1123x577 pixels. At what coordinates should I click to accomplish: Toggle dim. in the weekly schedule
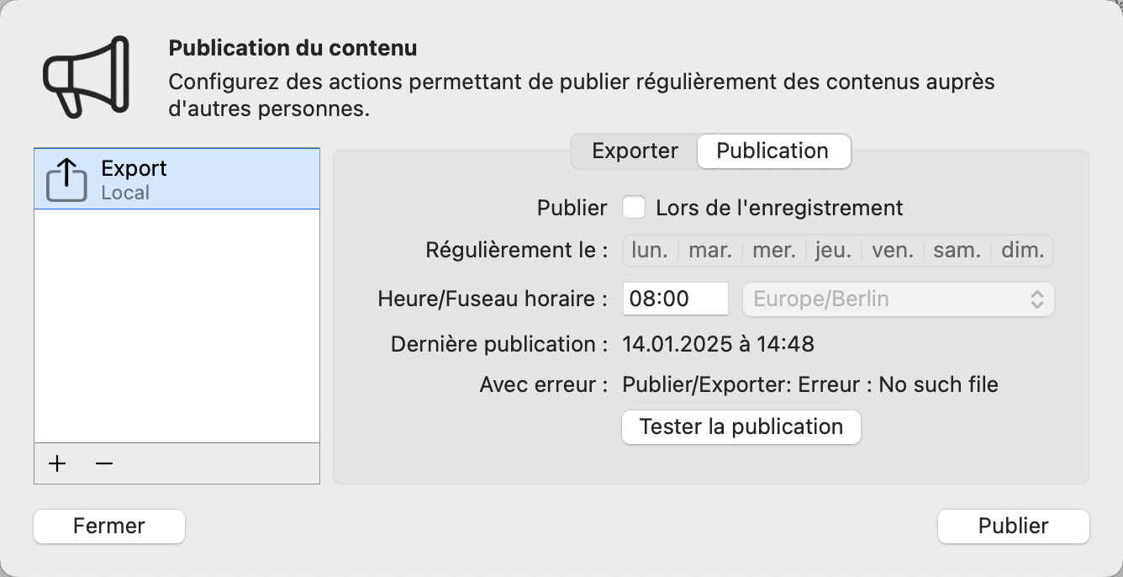tap(1021, 250)
